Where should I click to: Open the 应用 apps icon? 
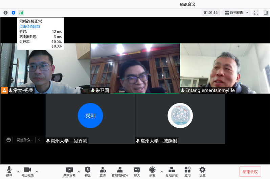tap(187, 171)
